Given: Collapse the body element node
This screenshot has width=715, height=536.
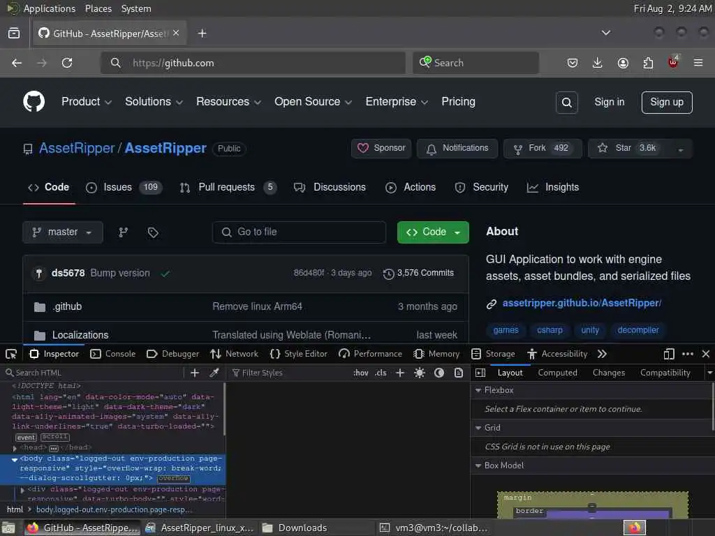Looking at the screenshot, I should coord(15,460).
